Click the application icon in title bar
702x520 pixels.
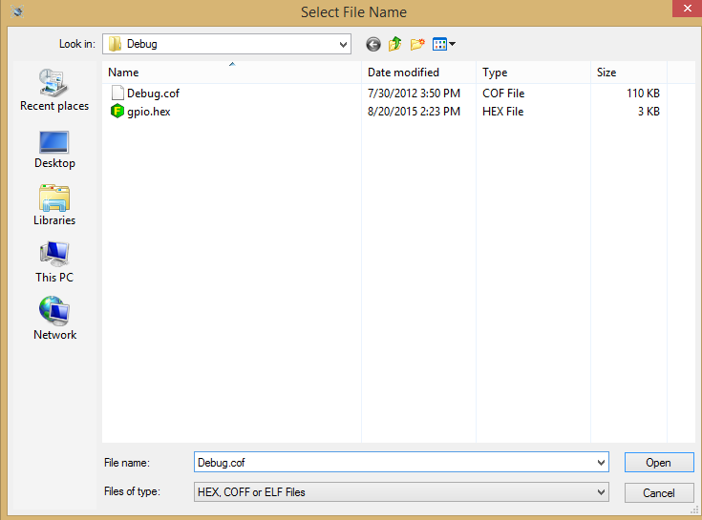[x=17, y=11]
